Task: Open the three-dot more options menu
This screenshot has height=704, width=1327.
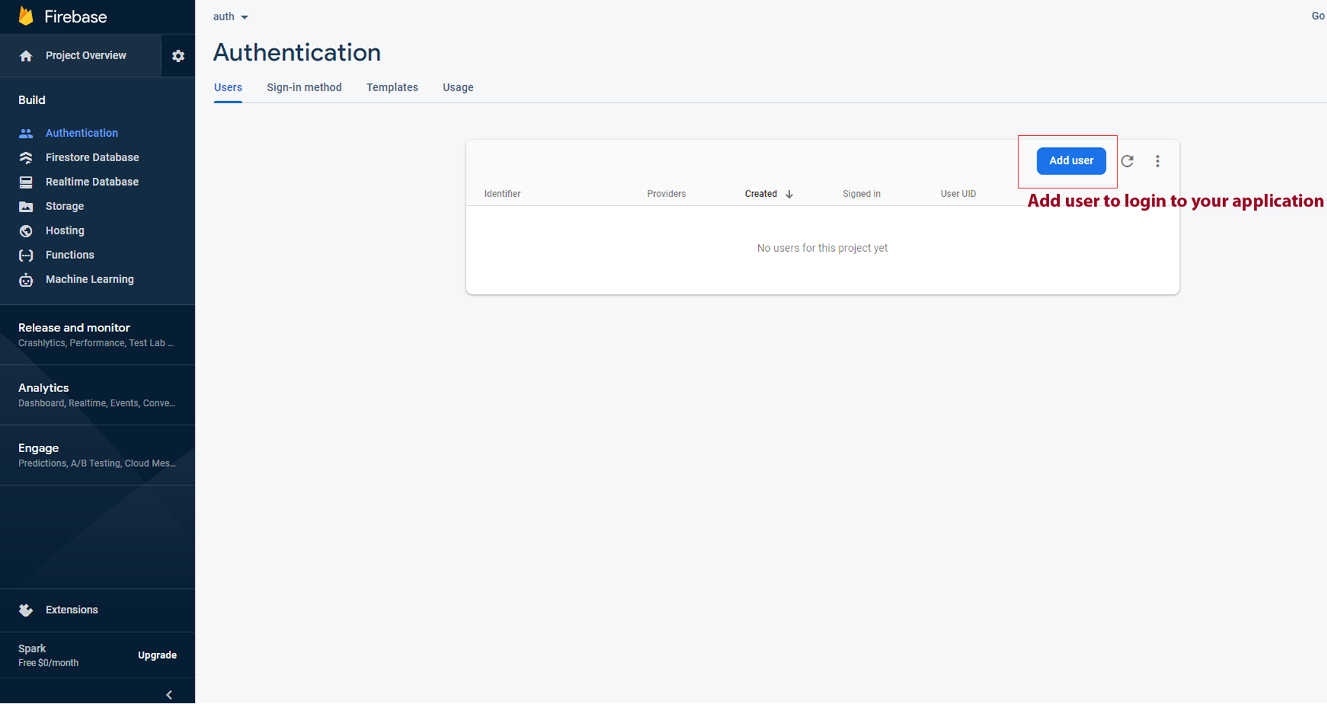Action: (x=1157, y=161)
